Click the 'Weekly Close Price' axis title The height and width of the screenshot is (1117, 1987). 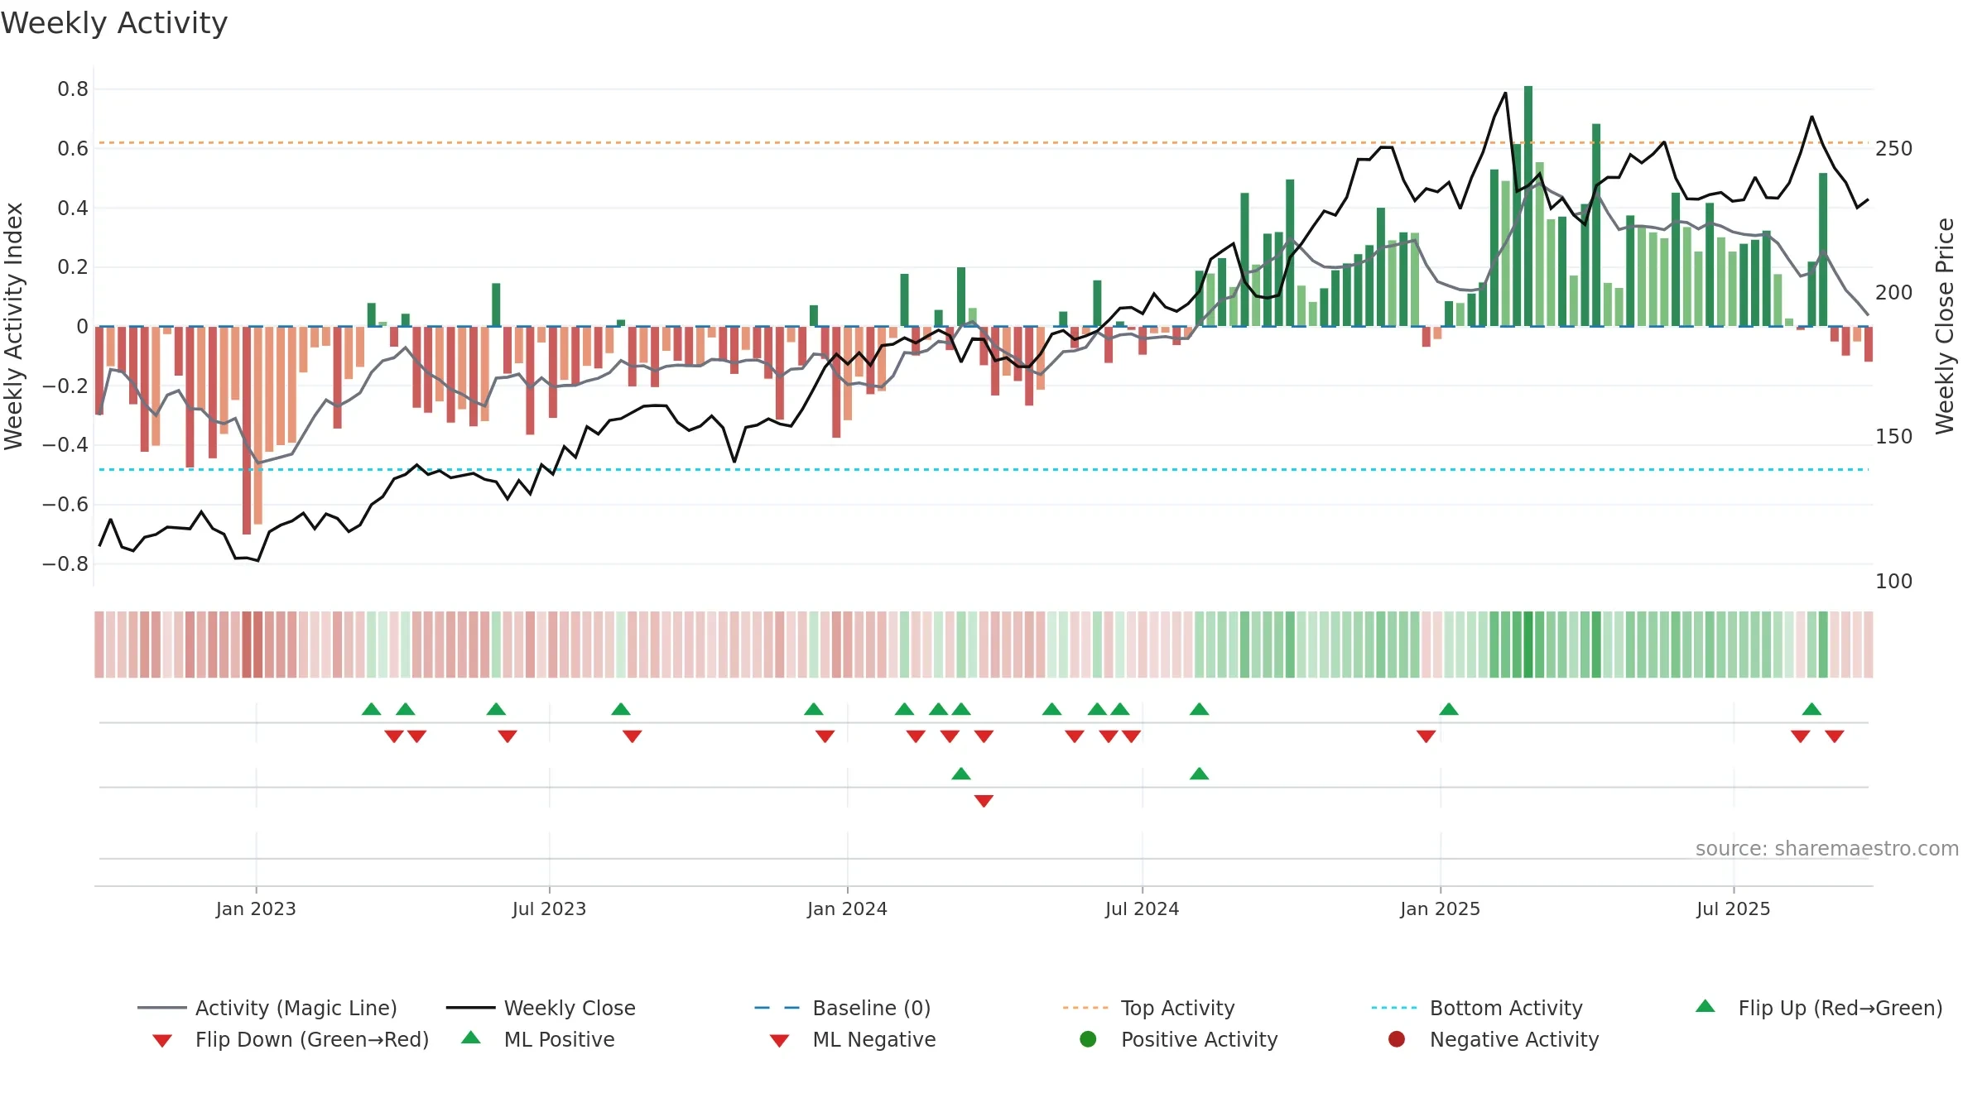pos(1945,326)
